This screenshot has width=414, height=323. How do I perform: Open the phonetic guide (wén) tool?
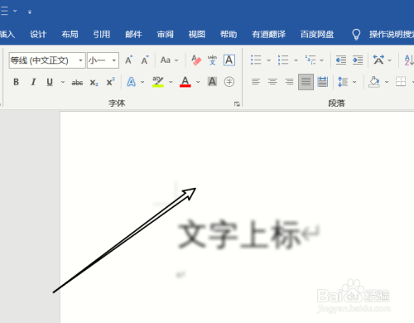tap(212, 60)
